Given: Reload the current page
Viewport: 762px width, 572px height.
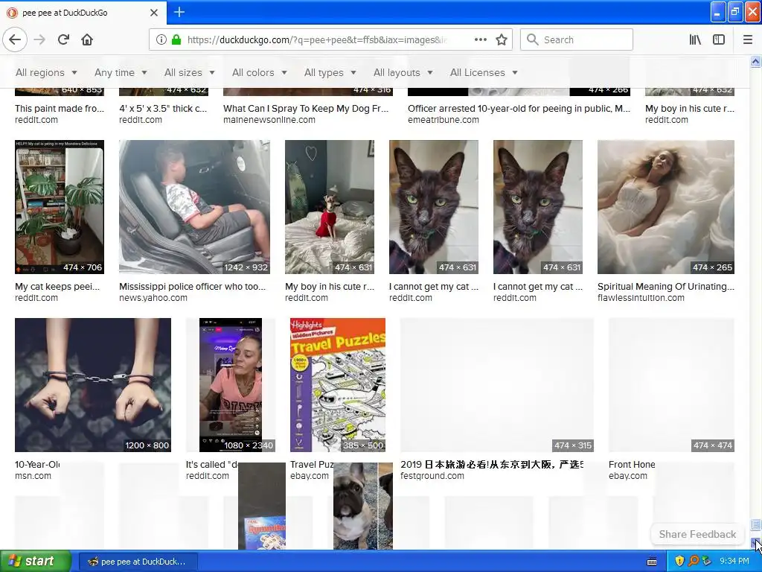Looking at the screenshot, I should click(x=63, y=39).
